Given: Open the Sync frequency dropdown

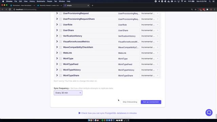Looking at the screenshot, I should (68, 93).
